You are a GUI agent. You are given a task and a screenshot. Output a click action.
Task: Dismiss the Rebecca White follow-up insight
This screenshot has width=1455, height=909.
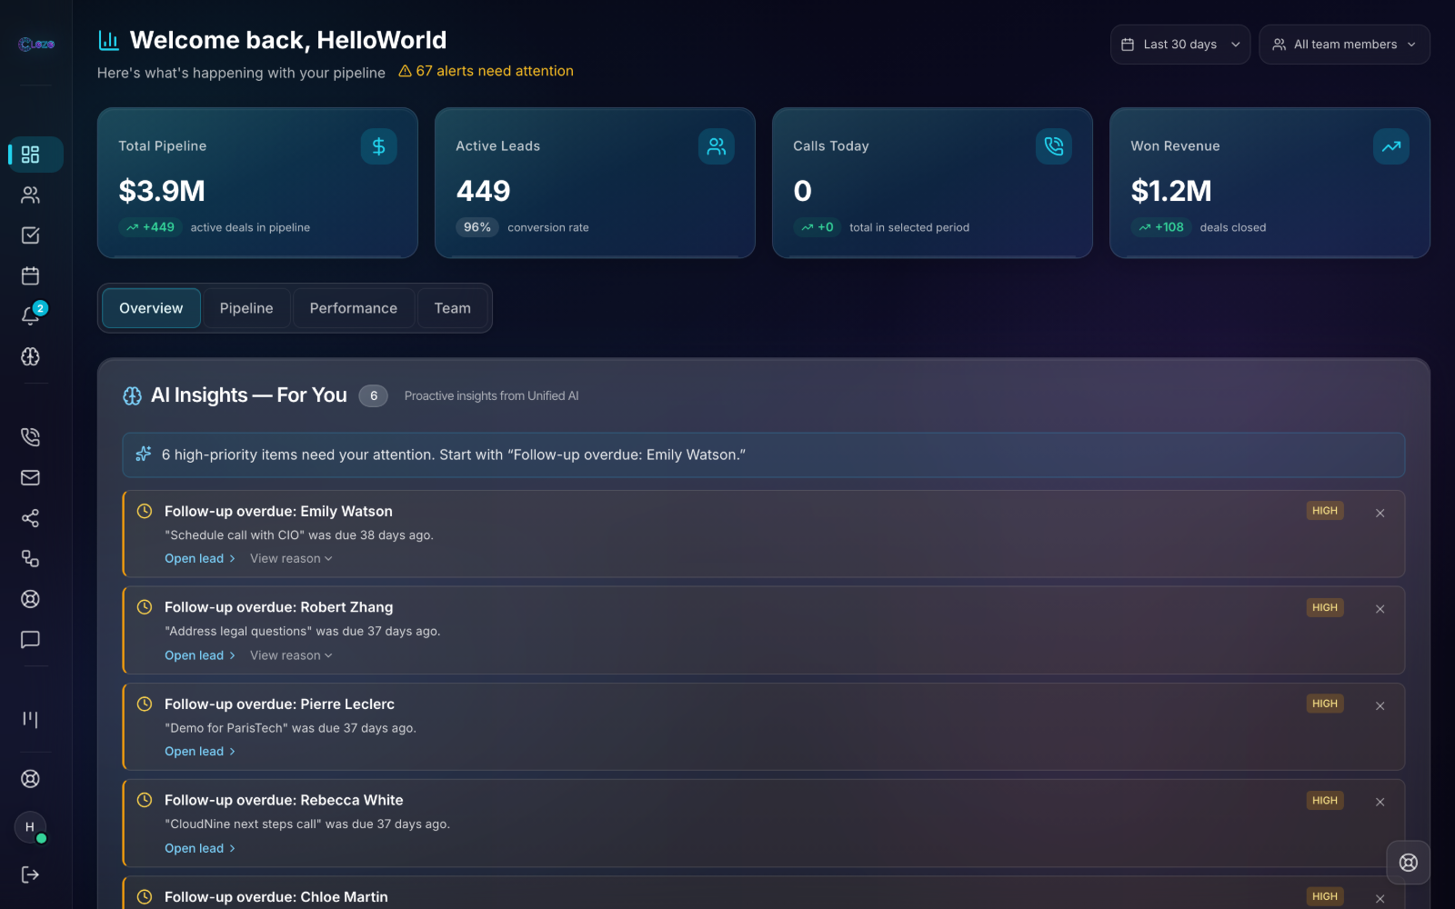1380,803
